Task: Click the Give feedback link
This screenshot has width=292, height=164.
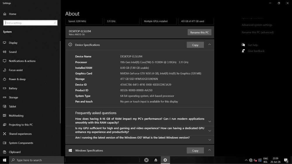Action: click(x=256, y=51)
